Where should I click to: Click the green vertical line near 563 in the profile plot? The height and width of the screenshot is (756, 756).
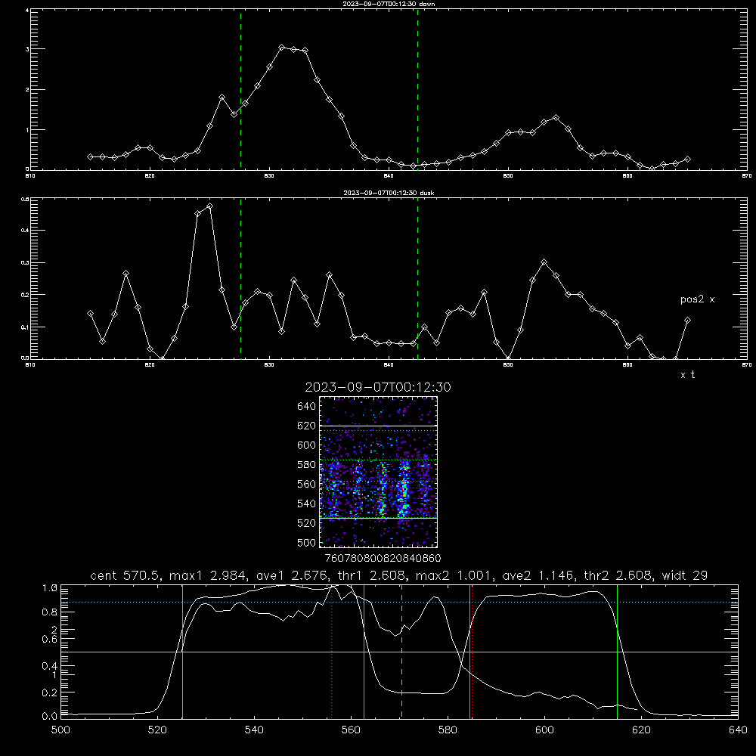tap(364, 652)
